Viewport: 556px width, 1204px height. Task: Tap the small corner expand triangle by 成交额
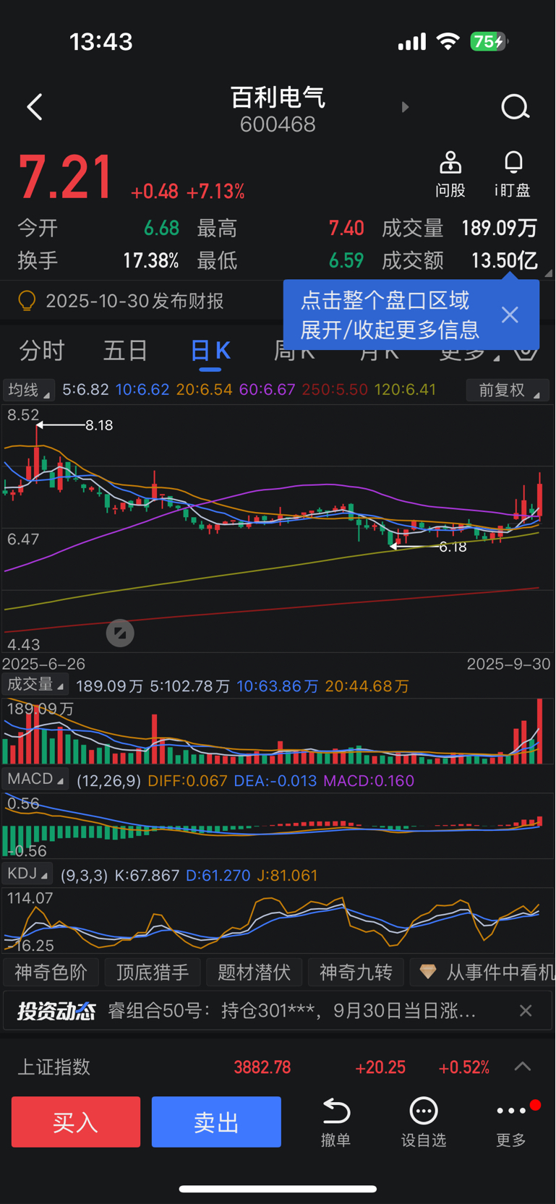point(548,273)
